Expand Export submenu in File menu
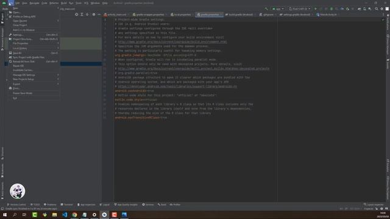Screen dimensions: 390x219 34,84
